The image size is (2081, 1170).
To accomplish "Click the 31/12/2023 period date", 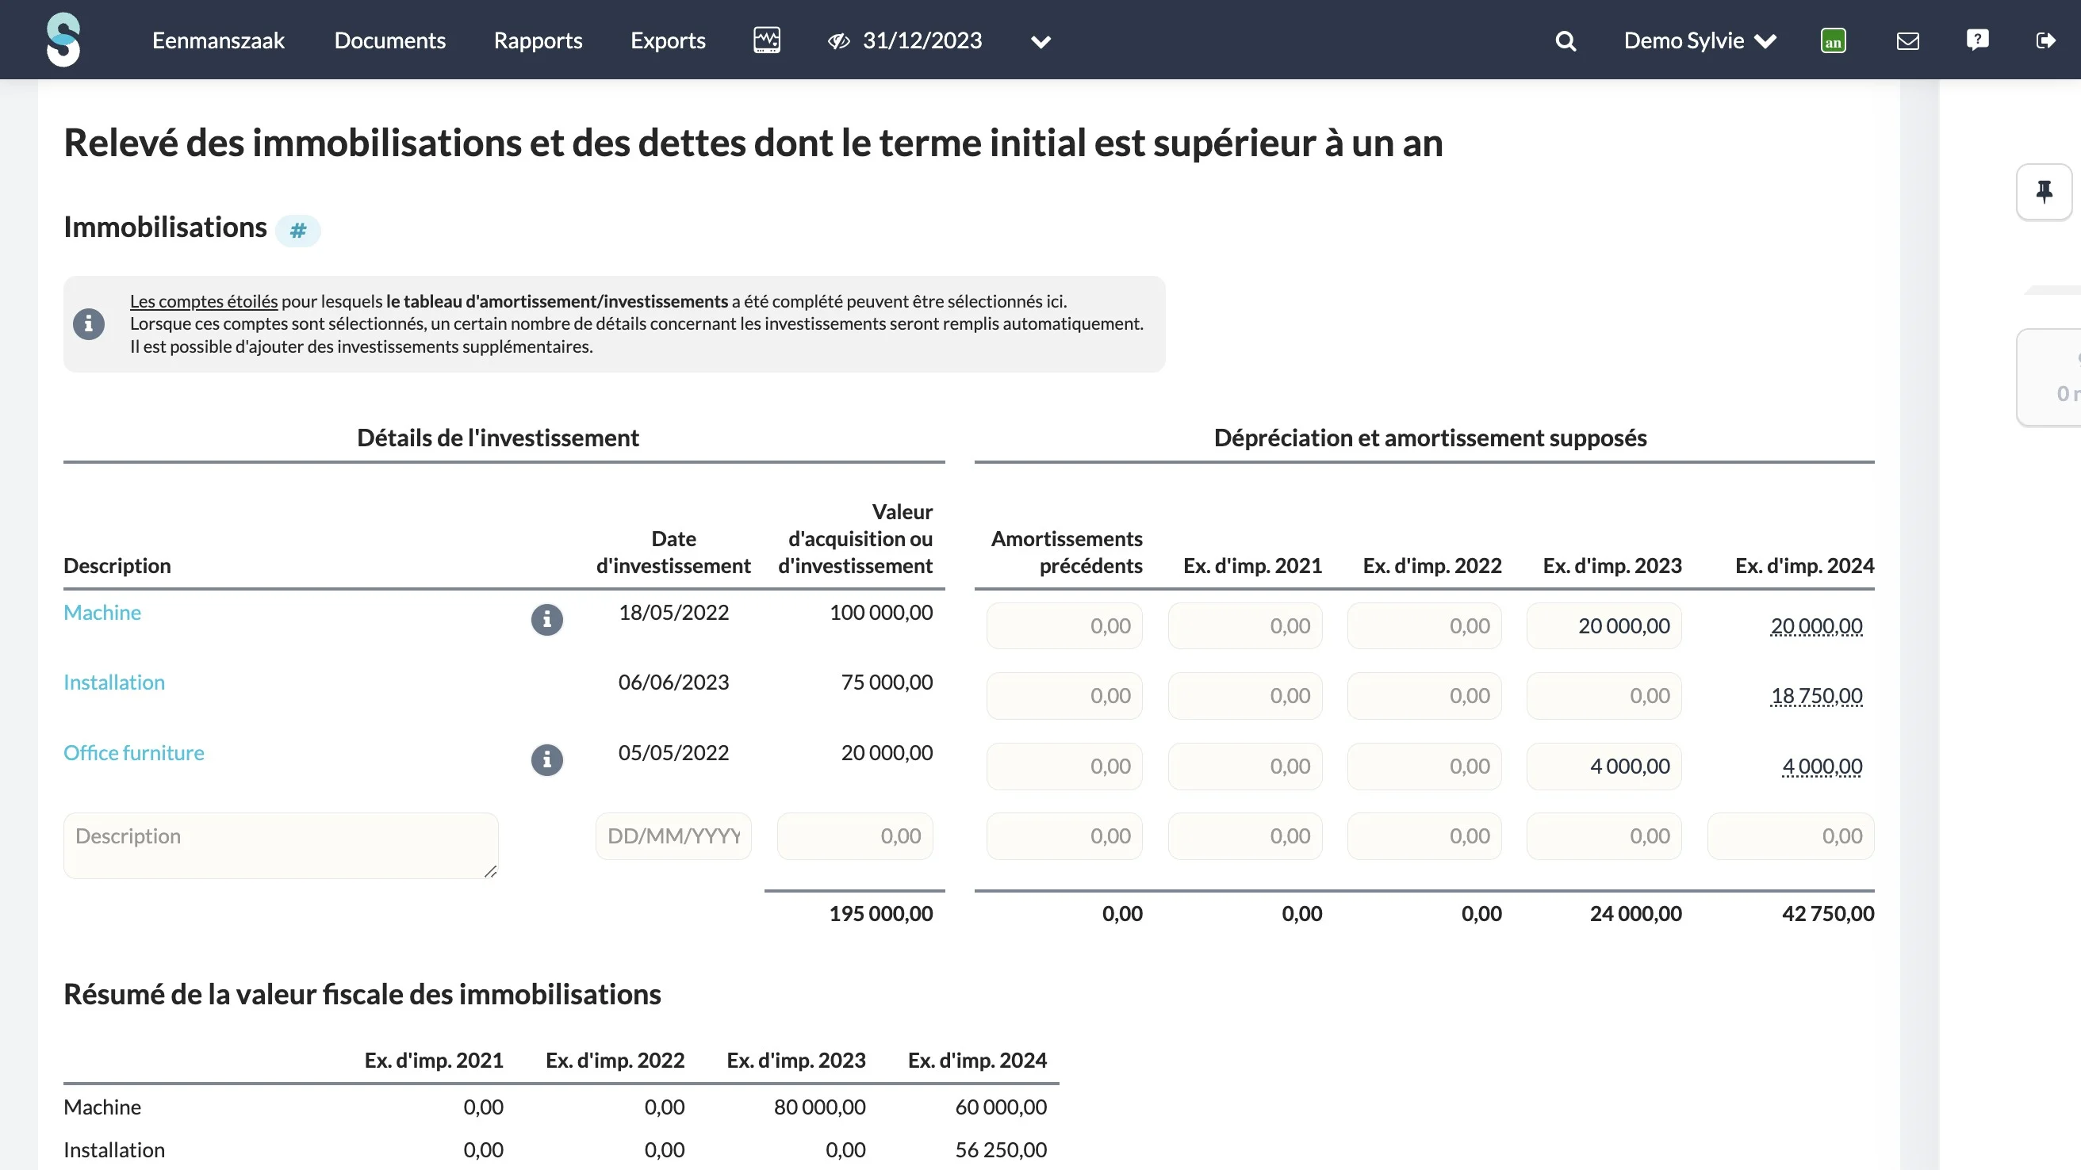I will [922, 40].
